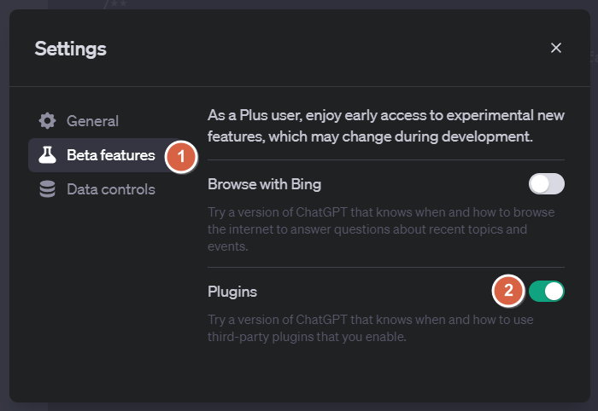This screenshot has height=411, width=598.
Task: Click the Data controls database icon
Action: pyautogui.click(x=47, y=189)
